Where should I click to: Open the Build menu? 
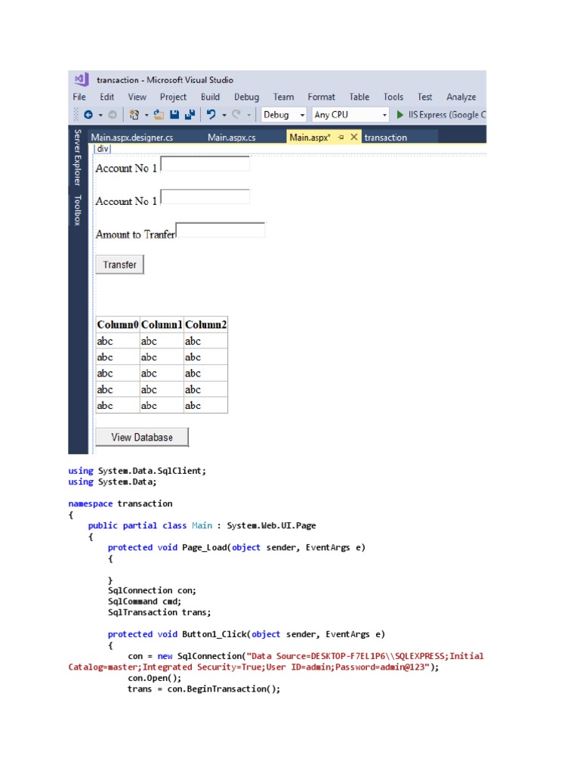(x=210, y=97)
